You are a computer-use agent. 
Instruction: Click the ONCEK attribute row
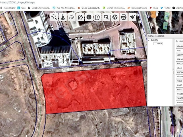tap(180, 94)
